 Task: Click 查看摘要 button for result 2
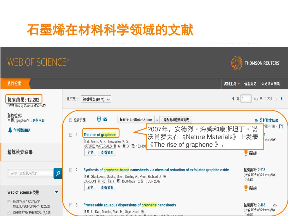(107, 188)
